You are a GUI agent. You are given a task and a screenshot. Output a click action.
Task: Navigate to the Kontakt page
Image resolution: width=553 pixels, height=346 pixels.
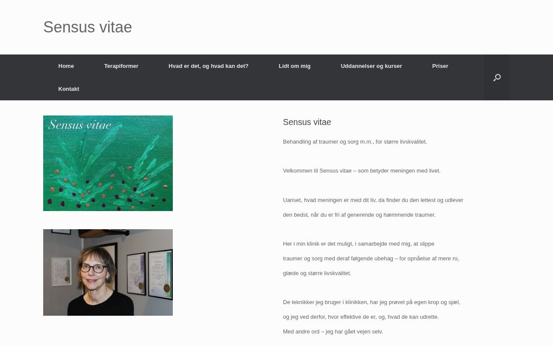[69, 89]
